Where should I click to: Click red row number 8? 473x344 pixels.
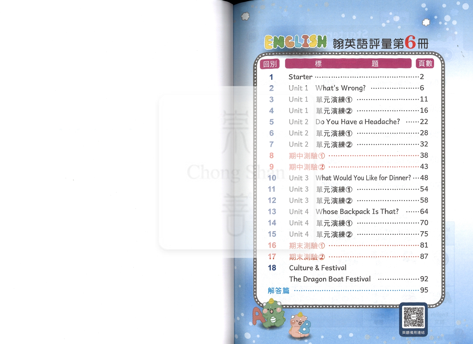click(271, 156)
